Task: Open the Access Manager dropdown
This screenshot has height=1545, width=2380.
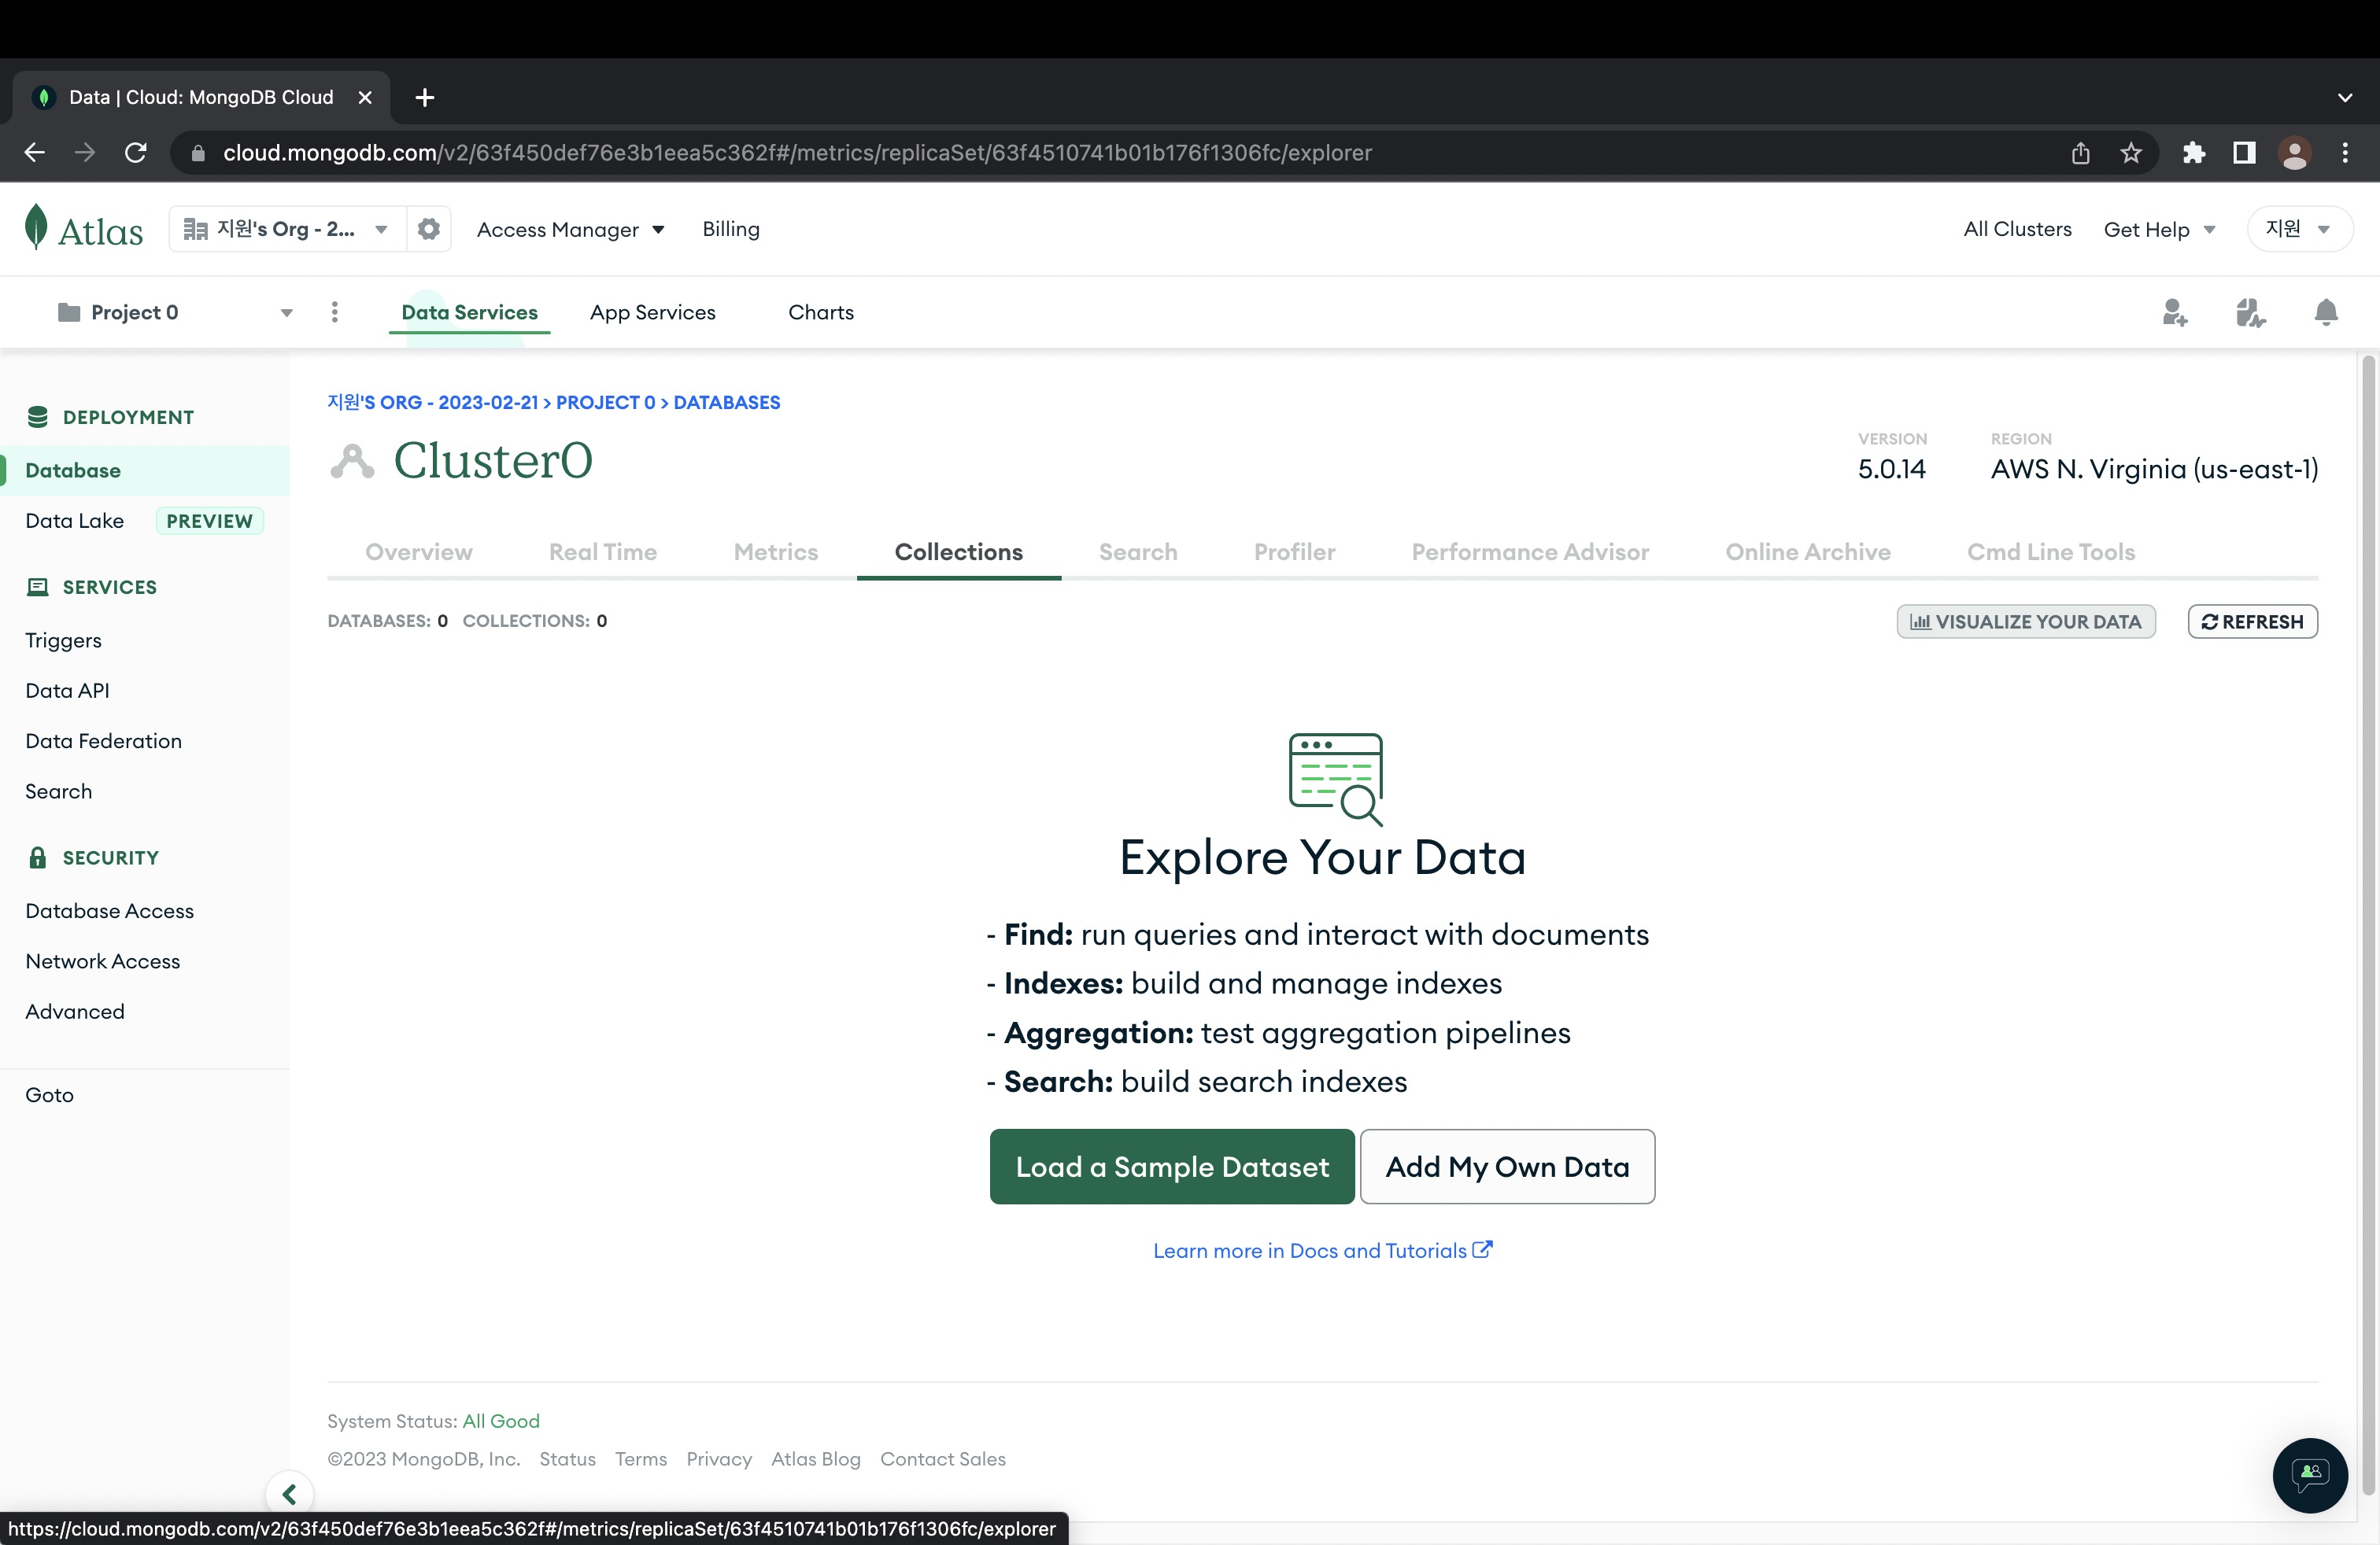Action: 571,230
